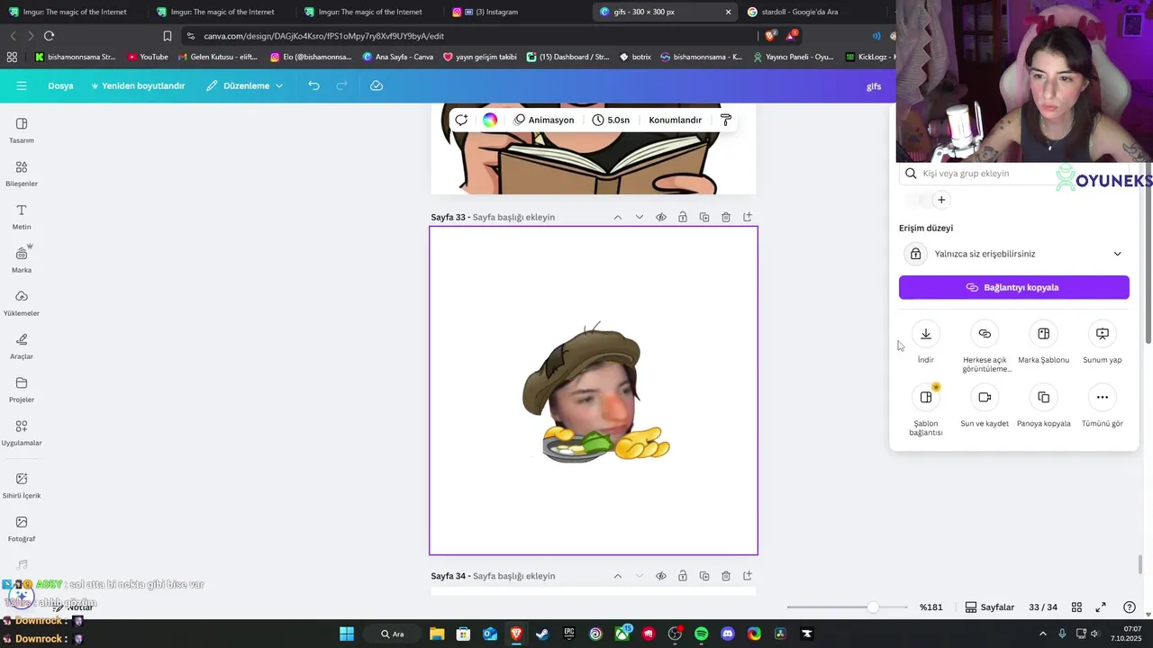Screen dimensions: 1153x648
Task: Move Sayfa 33 down with chevron
Action: 640,217
